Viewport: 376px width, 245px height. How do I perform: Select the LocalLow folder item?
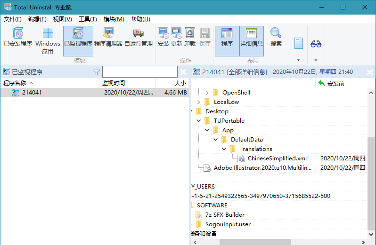[x=226, y=102]
